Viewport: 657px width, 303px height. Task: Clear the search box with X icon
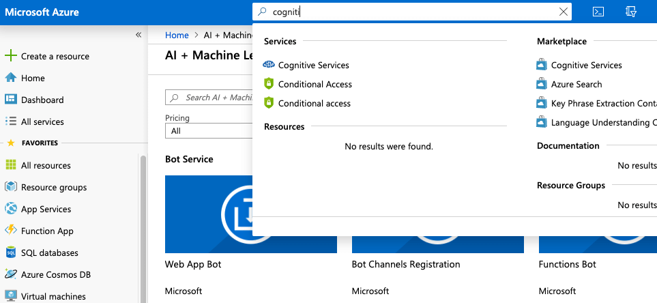(563, 12)
